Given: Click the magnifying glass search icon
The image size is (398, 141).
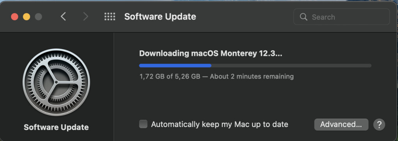Looking at the screenshot, I should [303, 17].
